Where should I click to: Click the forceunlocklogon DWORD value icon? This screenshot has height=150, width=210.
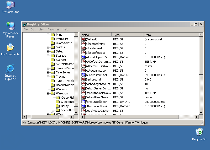coord(83,101)
